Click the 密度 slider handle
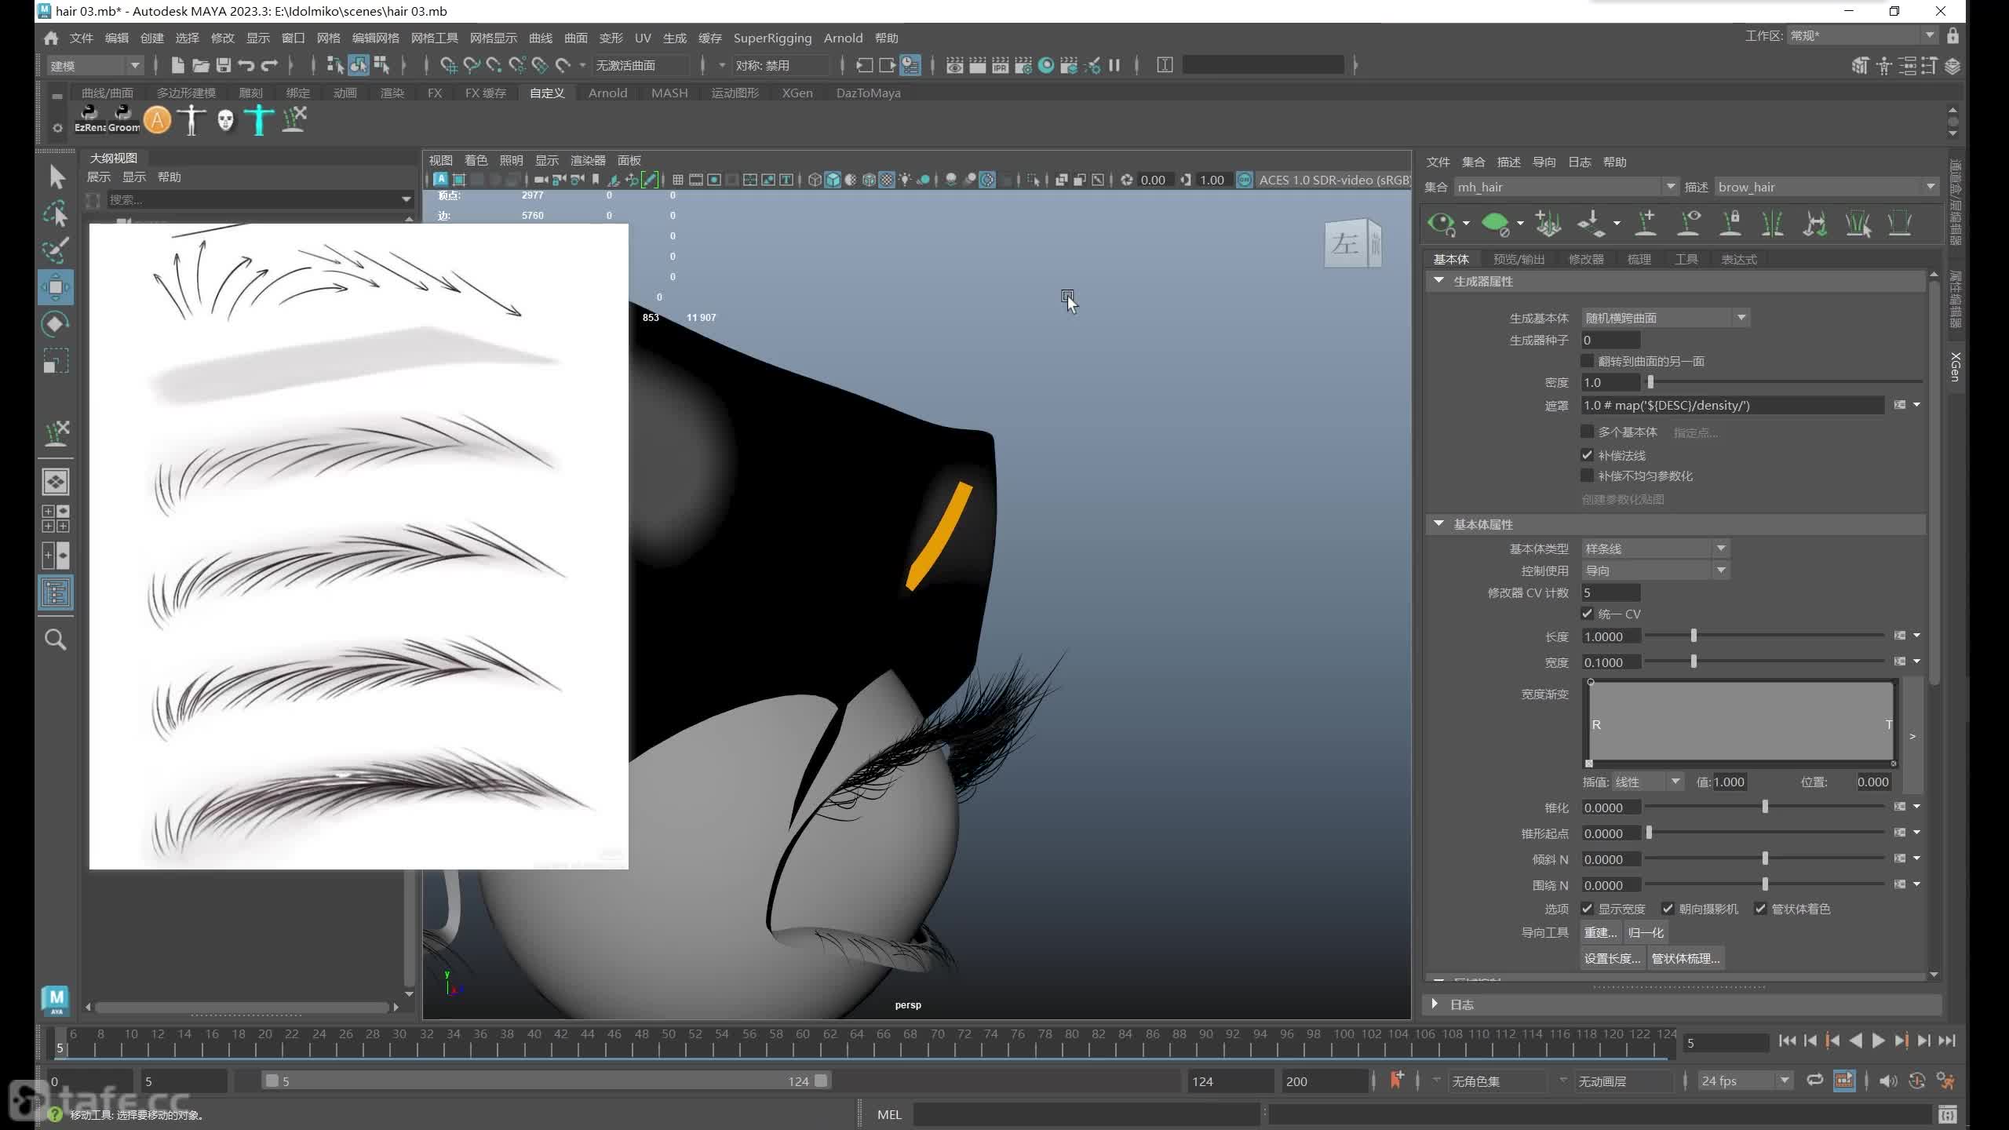 pyautogui.click(x=1650, y=382)
